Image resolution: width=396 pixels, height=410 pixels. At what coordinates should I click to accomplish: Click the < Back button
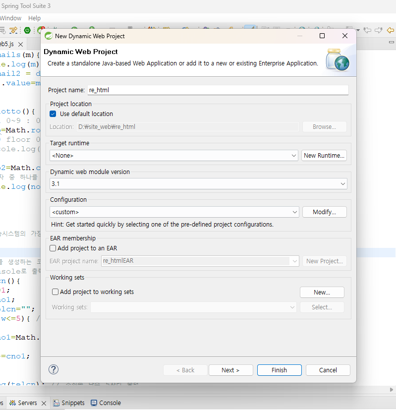click(185, 370)
